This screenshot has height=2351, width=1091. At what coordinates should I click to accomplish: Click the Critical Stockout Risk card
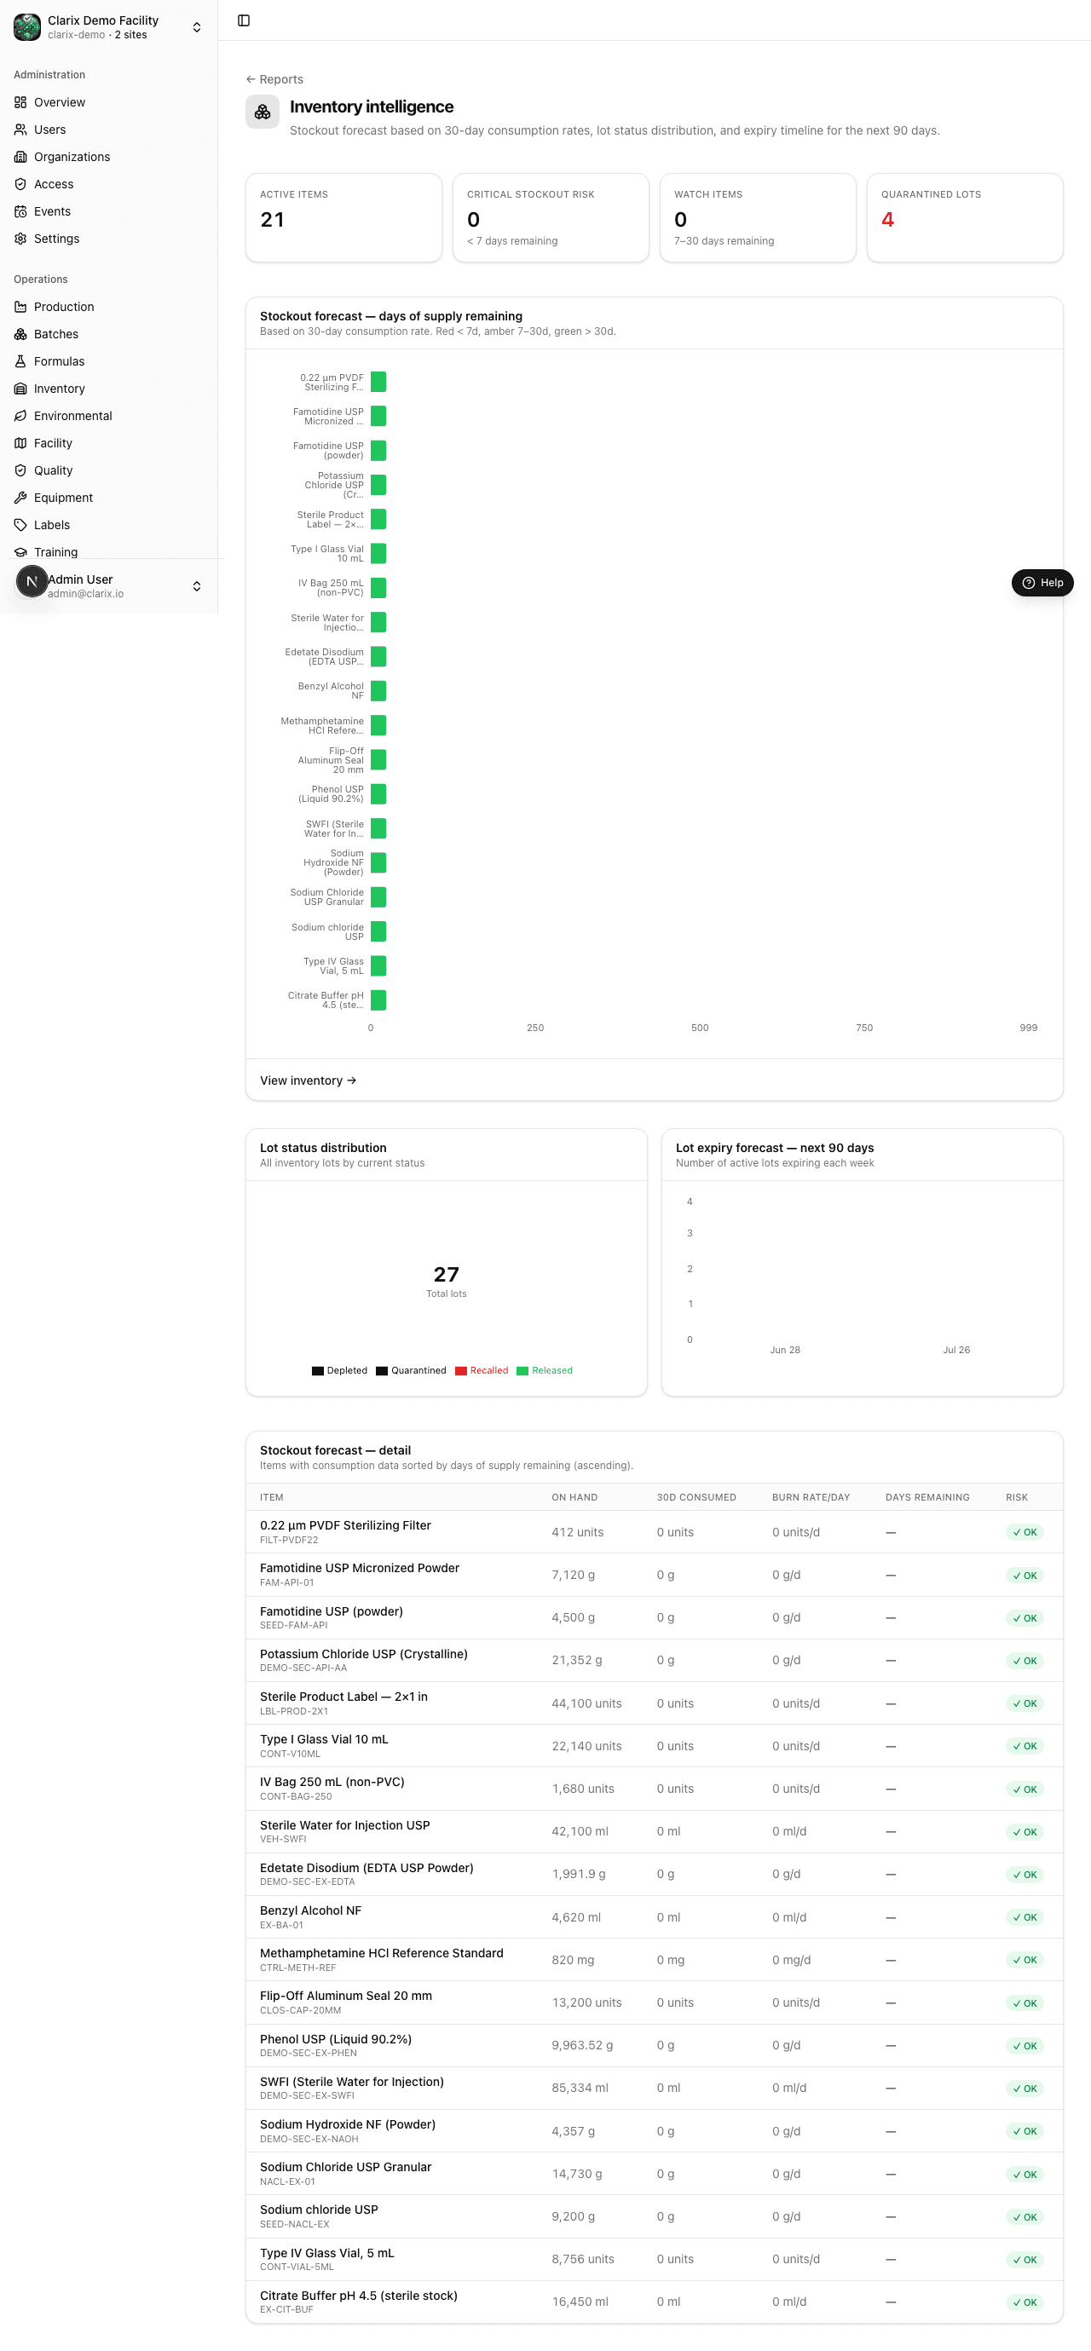pos(551,218)
